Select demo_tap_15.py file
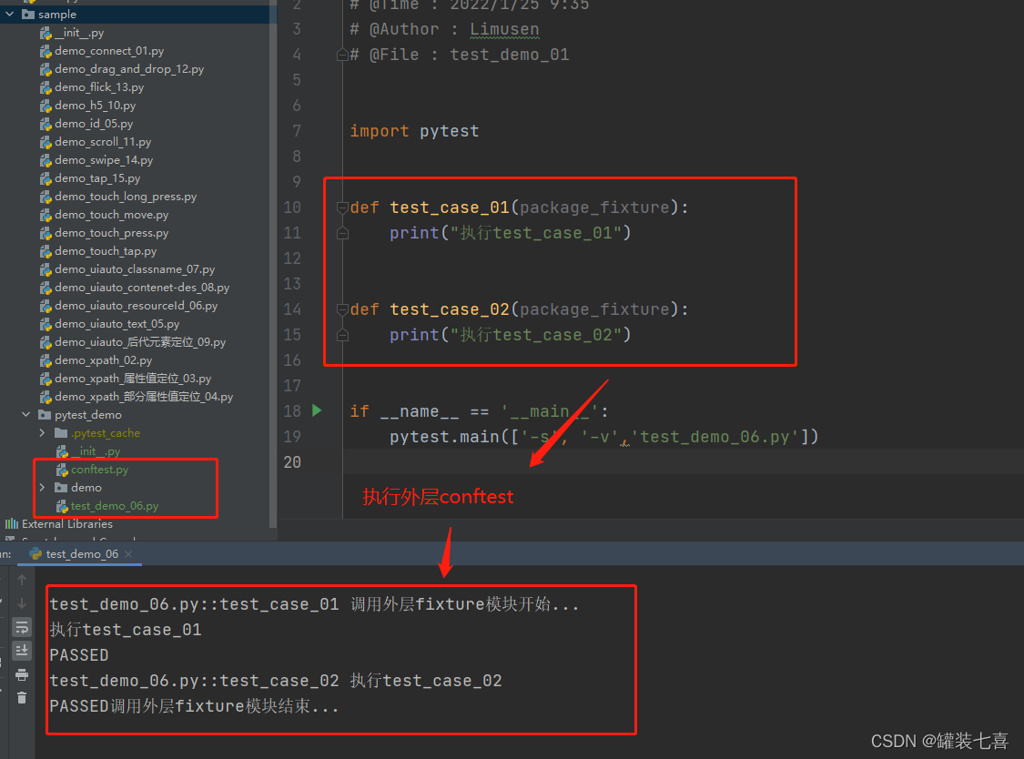The height and width of the screenshot is (759, 1024). click(97, 179)
